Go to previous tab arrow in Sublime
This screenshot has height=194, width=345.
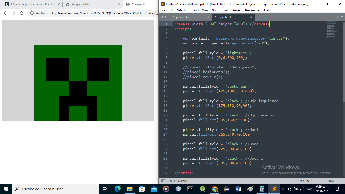(162, 17)
